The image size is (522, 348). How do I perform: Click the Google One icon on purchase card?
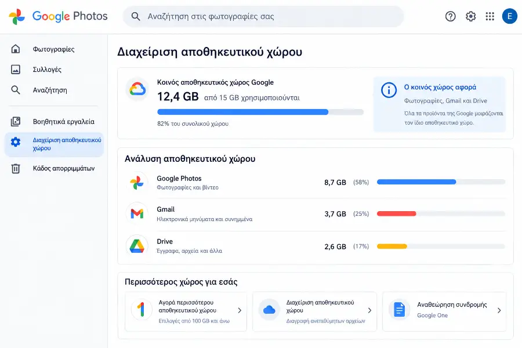[x=142, y=309]
